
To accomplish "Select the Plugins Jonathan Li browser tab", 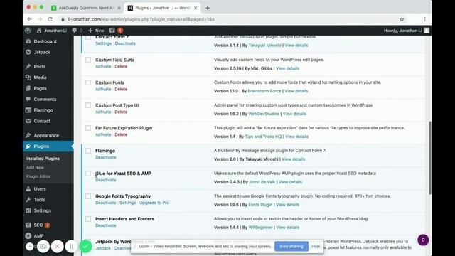I will tap(163, 8).
